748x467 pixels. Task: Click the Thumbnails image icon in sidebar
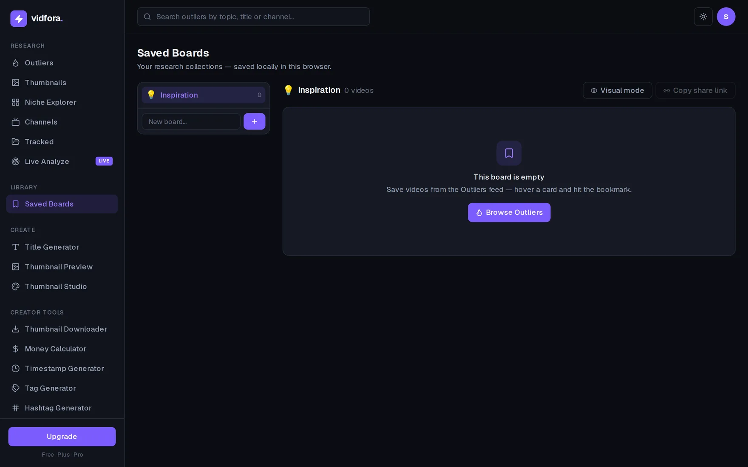(x=16, y=82)
